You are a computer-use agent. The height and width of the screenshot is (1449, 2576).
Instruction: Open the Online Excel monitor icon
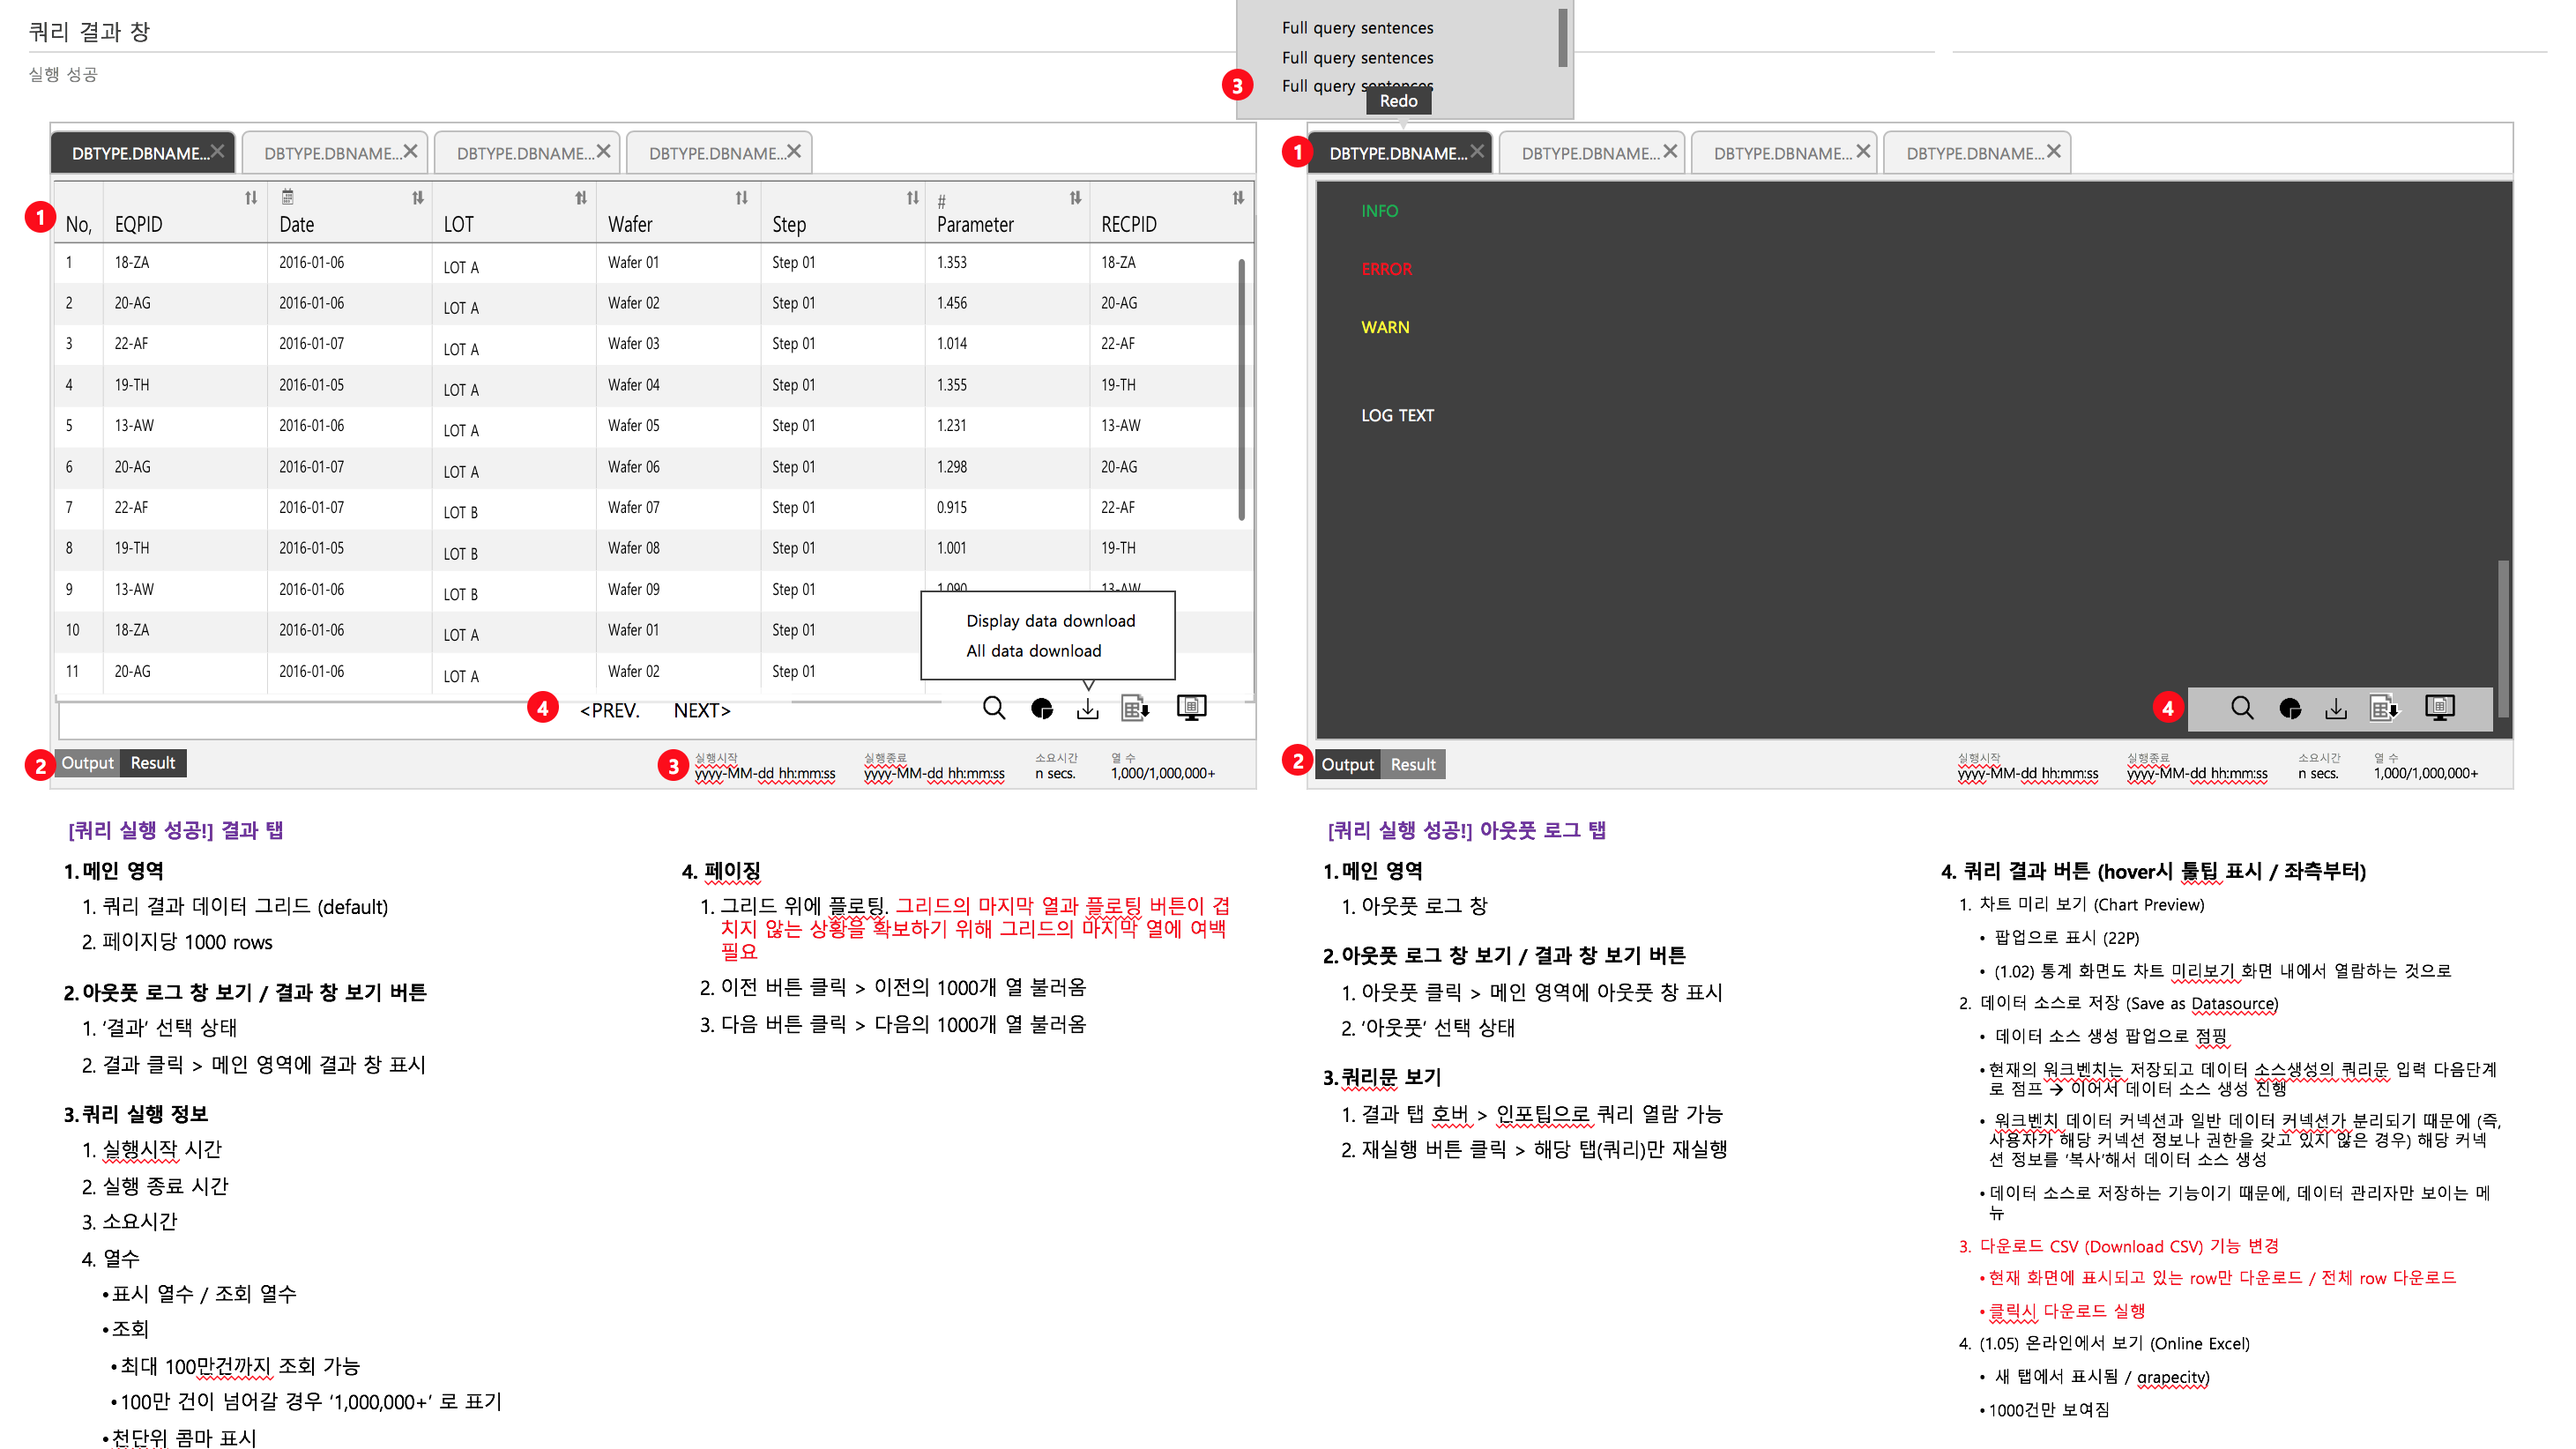coord(1190,707)
